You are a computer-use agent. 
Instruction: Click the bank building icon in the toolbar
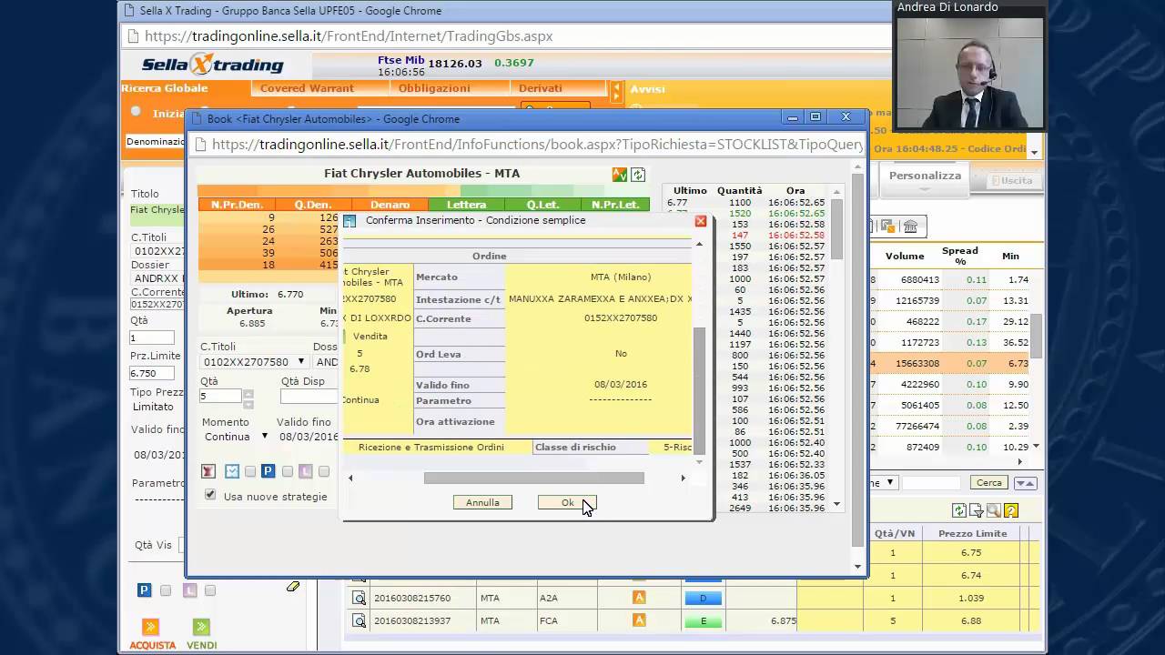coord(909,227)
